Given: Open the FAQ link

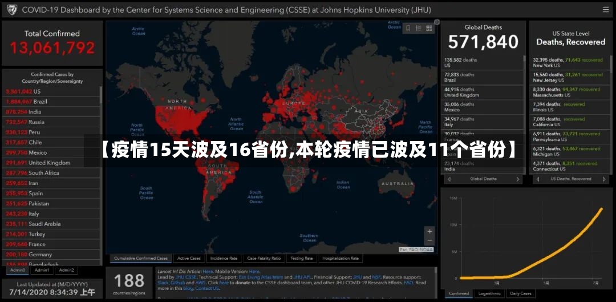Looking at the screenshot, I should [x=408, y=283].
